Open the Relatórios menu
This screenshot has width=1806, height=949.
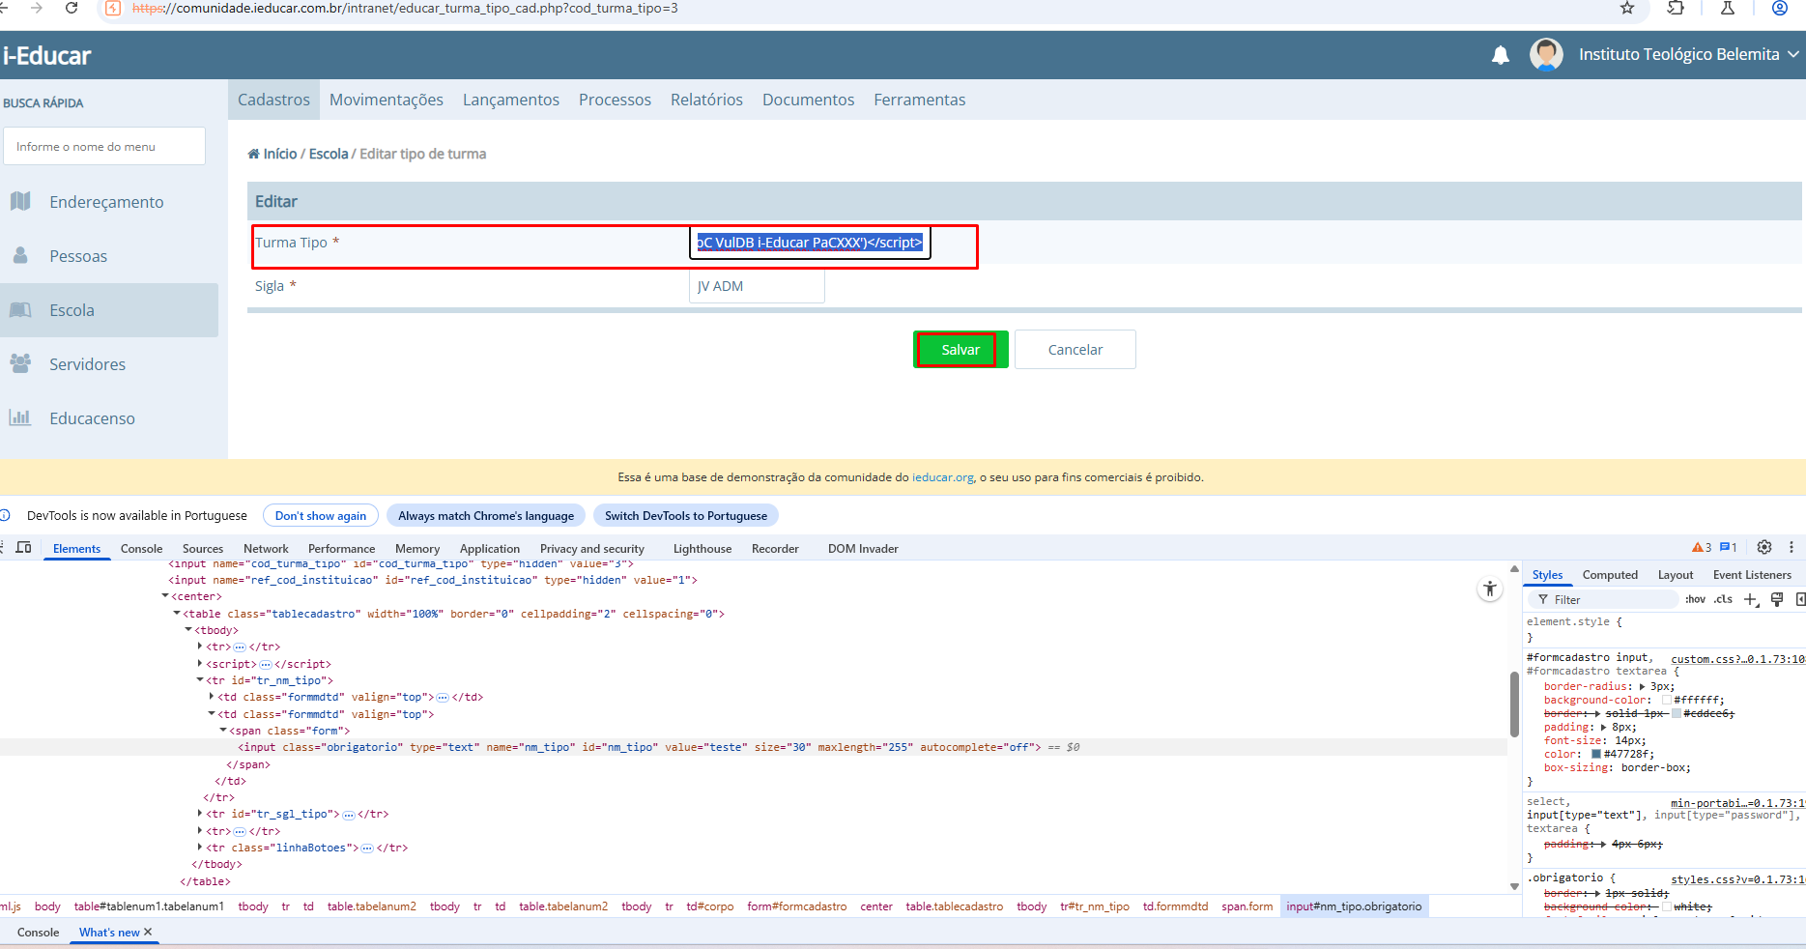(706, 100)
